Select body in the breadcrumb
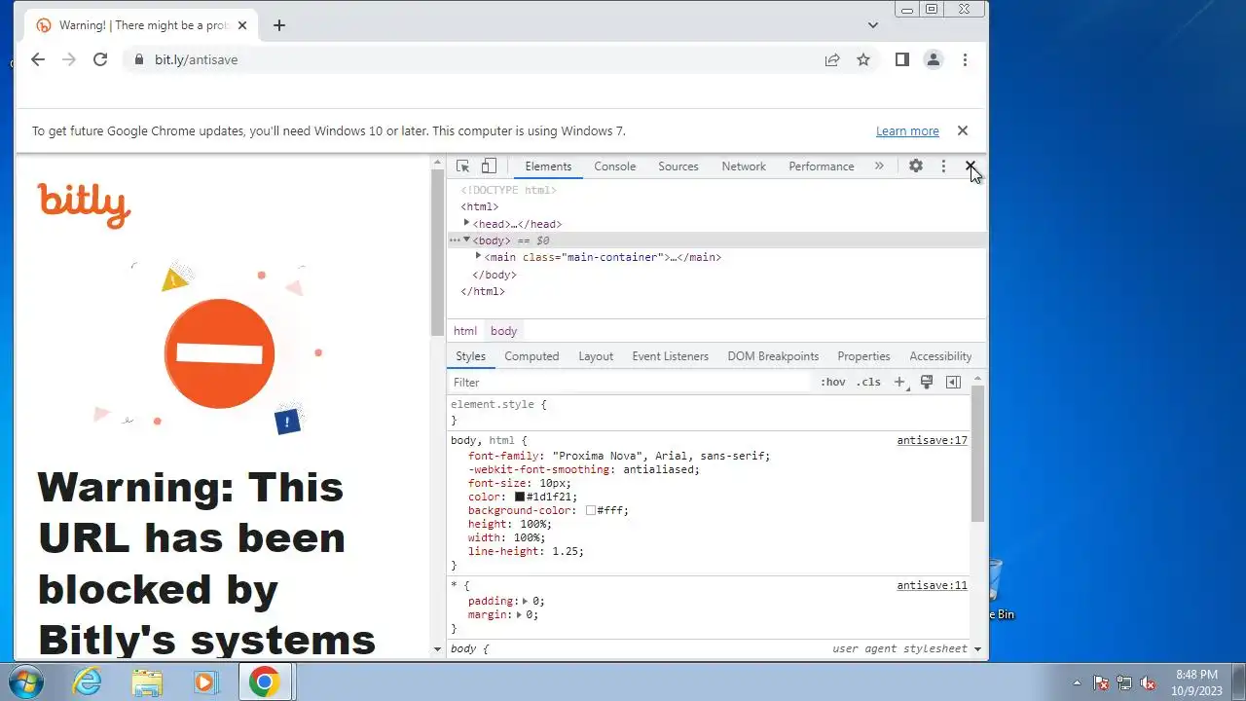 tap(503, 331)
